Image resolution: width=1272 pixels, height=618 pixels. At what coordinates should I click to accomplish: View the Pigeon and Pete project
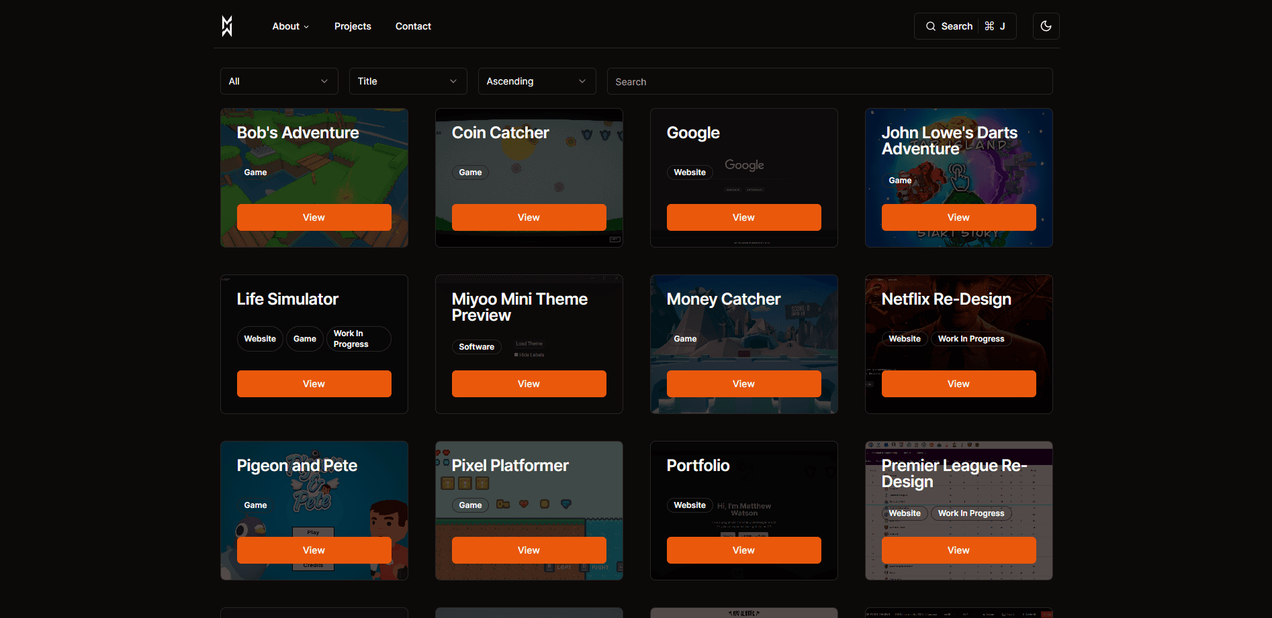pos(314,550)
